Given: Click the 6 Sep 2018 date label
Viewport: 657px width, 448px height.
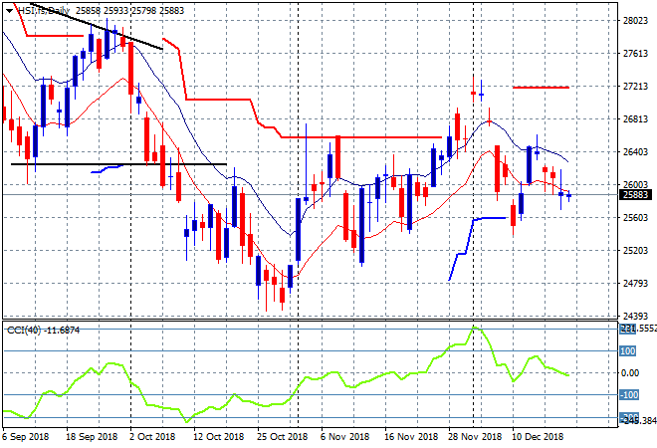Looking at the screenshot, I should click(26, 437).
